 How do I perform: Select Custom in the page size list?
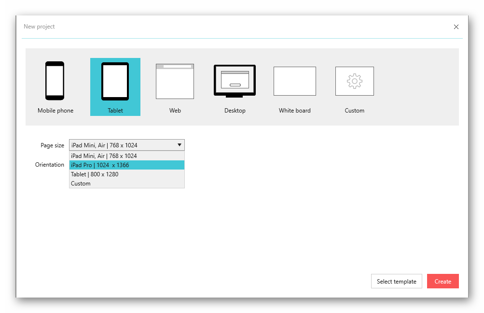pyautogui.click(x=126, y=184)
